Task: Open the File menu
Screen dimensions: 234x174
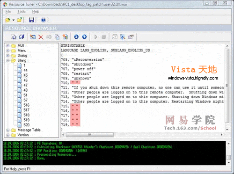Action: (8, 12)
